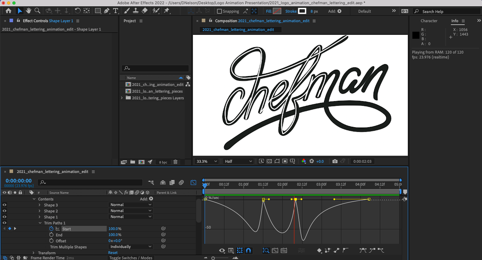482x260 pixels.
Task: Toggle Trim Paths 1 visibility eye
Action: pos(5,223)
